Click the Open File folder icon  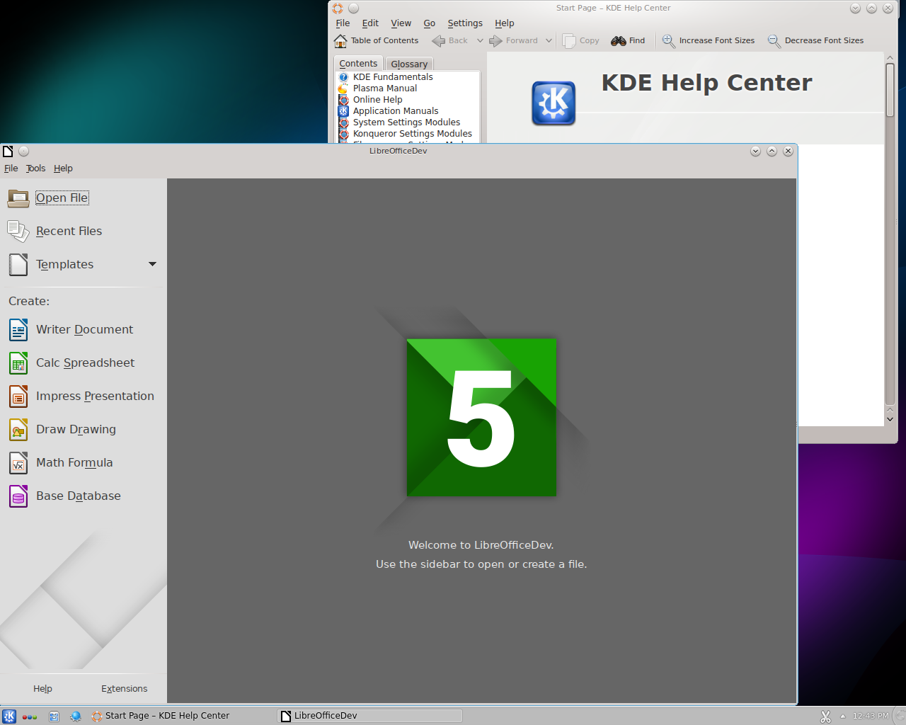pyautogui.click(x=18, y=198)
